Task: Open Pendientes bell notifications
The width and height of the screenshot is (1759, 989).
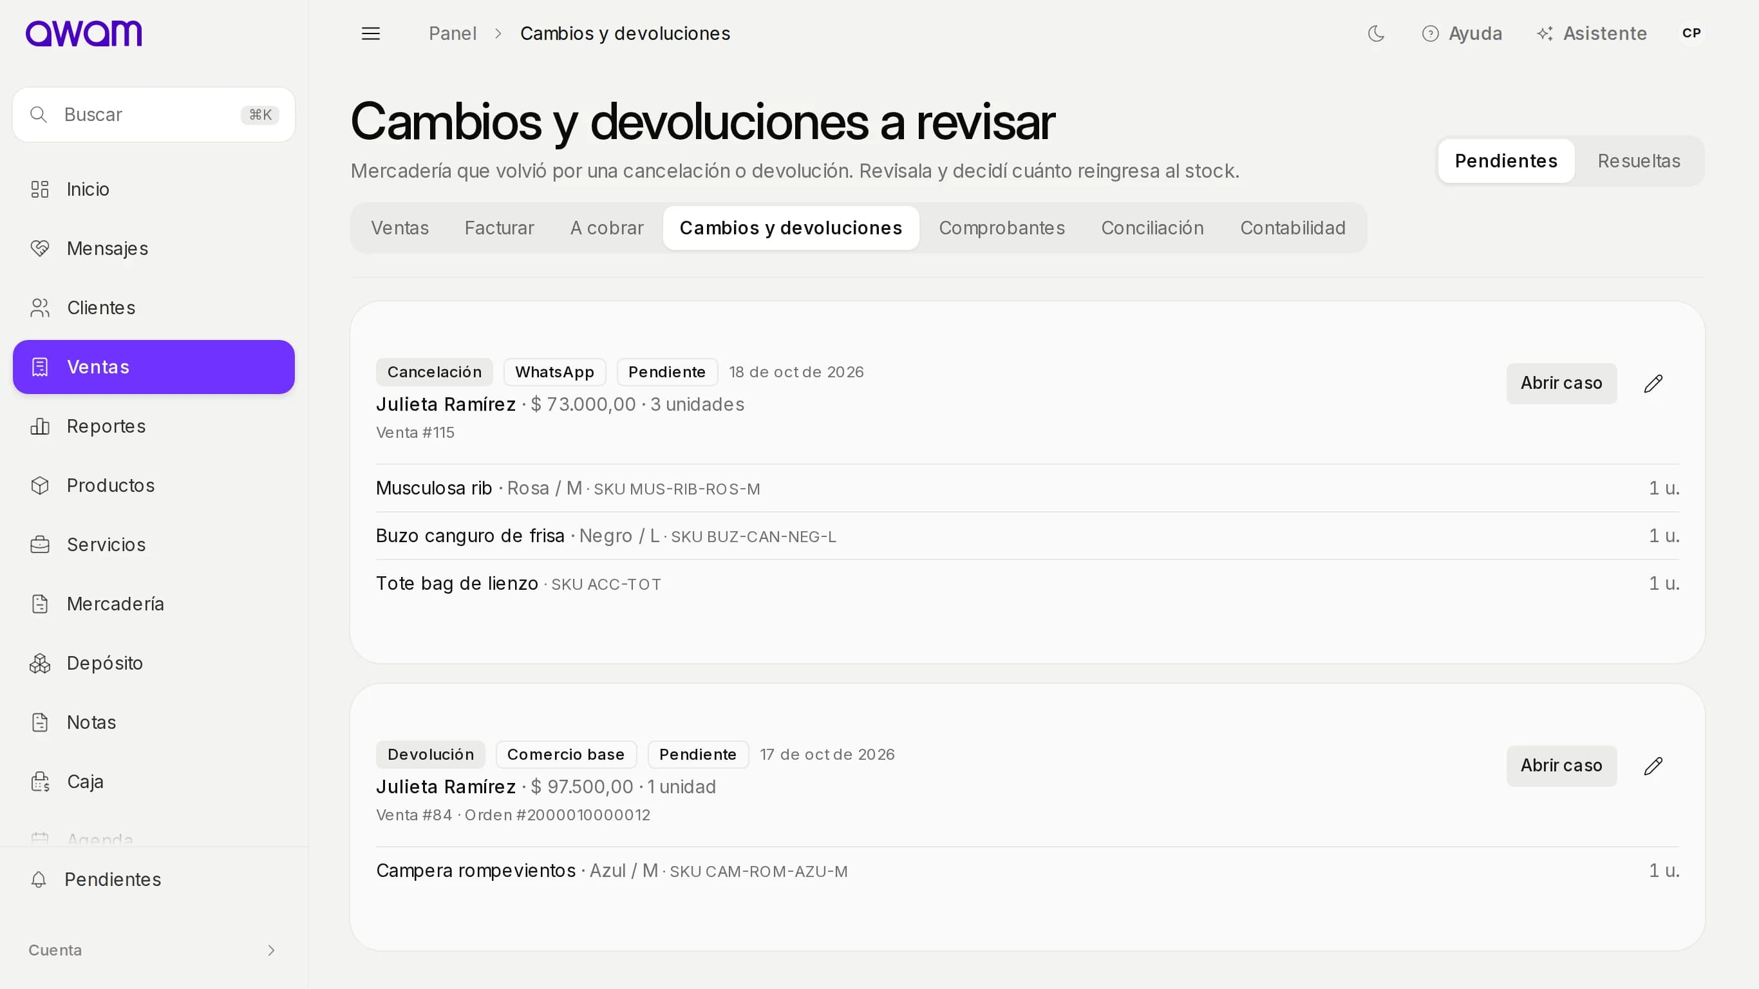Action: (154, 879)
